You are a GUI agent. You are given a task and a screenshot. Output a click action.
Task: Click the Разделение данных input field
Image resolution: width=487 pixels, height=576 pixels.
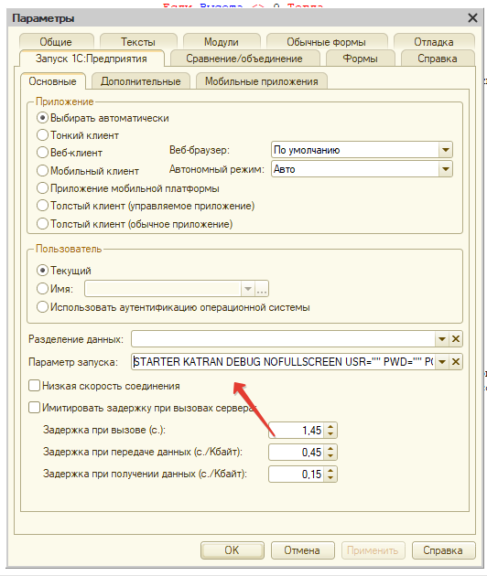point(283,338)
